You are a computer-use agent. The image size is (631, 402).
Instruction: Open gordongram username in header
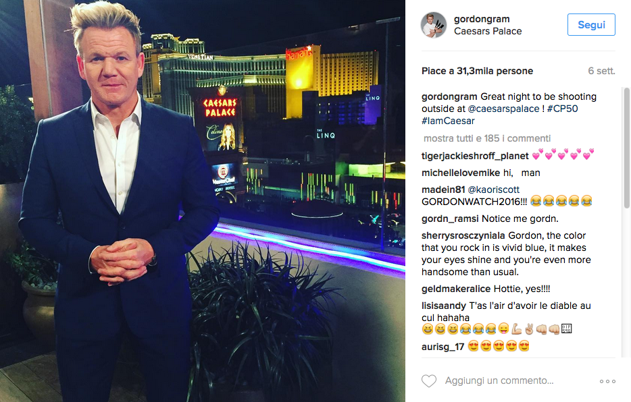482,19
